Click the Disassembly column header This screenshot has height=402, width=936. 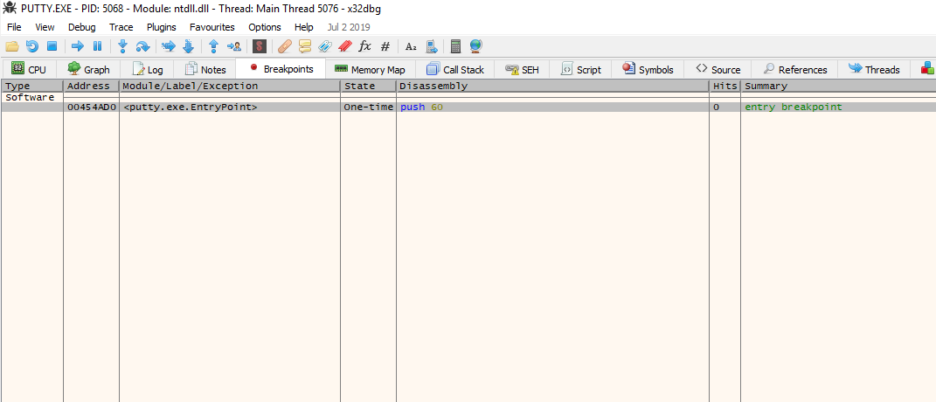tap(552, 86)
